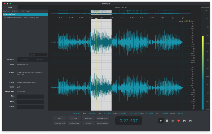The height and width of the screenshot is (134, 212).
Task: Skip to the beginning of the track
Action: (184, 121)
